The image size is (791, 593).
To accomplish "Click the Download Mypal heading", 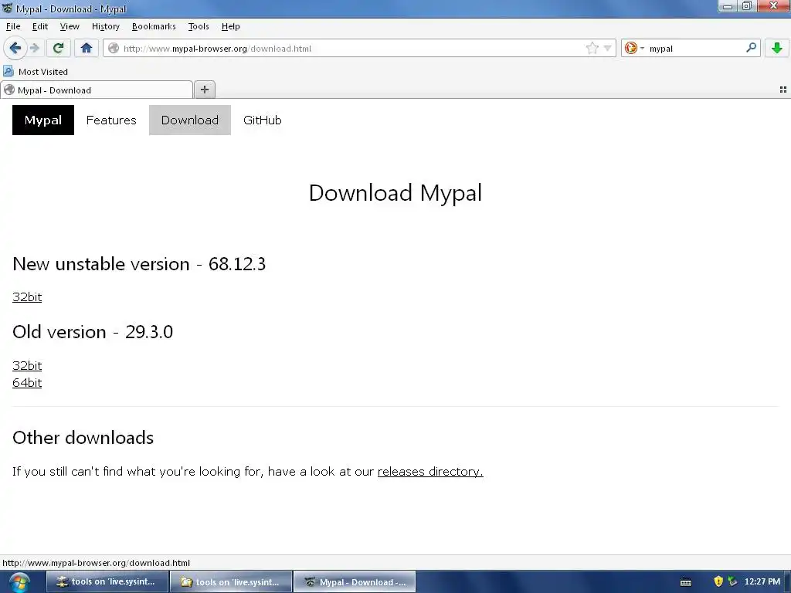I will (395, 193).
